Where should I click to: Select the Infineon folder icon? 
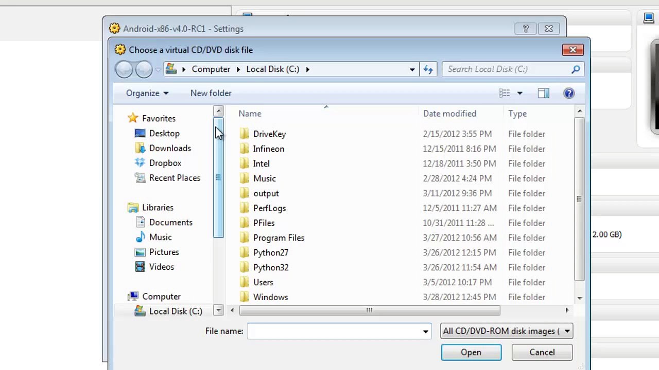(x=245, y=149)
